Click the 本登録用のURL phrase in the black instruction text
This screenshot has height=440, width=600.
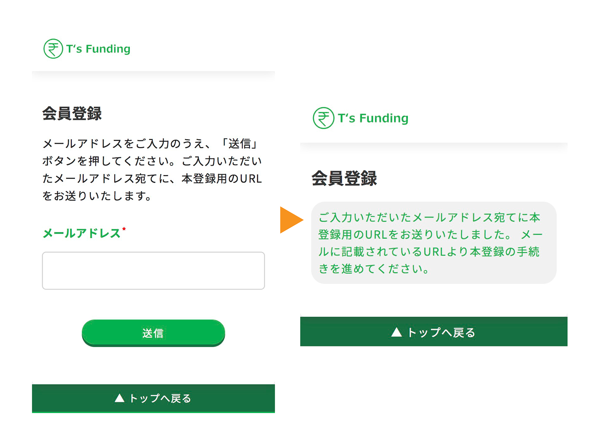[222, 179]
